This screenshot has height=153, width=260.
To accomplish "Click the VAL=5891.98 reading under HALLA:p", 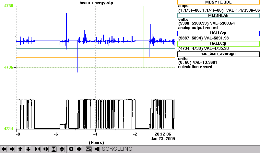I will coord(216,38).
